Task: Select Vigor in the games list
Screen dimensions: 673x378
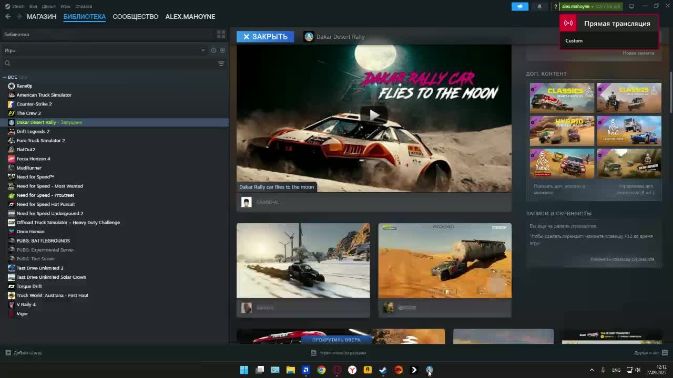Action: 22,313
